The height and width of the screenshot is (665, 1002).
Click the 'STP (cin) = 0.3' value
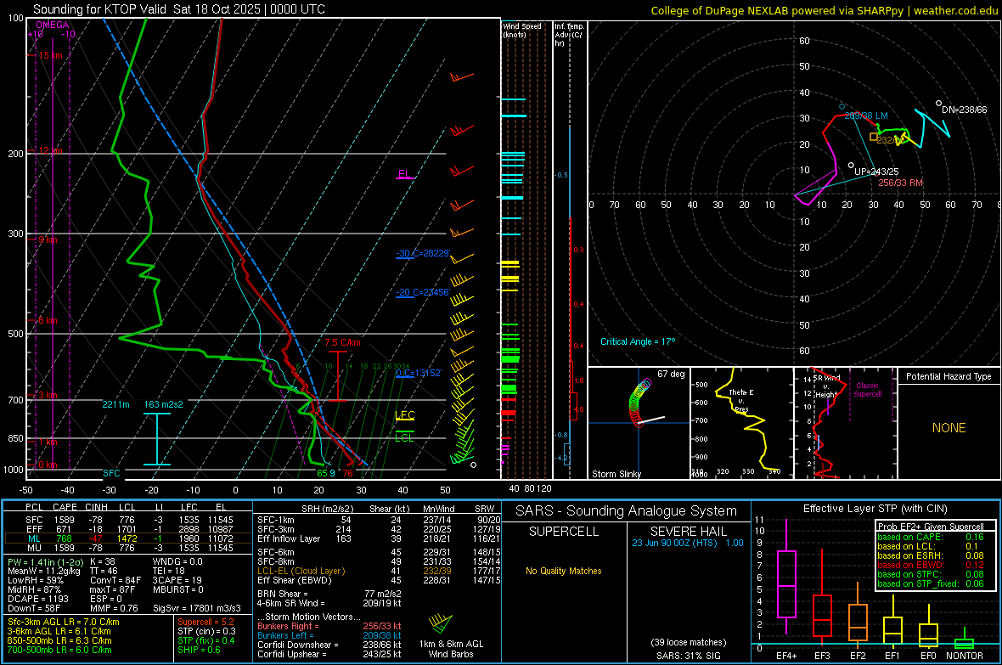(x=206, y=631)
